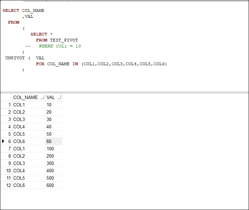This screenshot has width=249, height=210.
Task: Click the value 10 cell
Action: coord(54,105)
